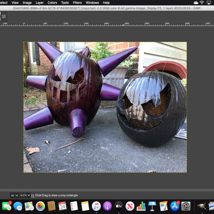
Task: Open the 18.2% zoom level dropdown
Action: coord(25,195)
